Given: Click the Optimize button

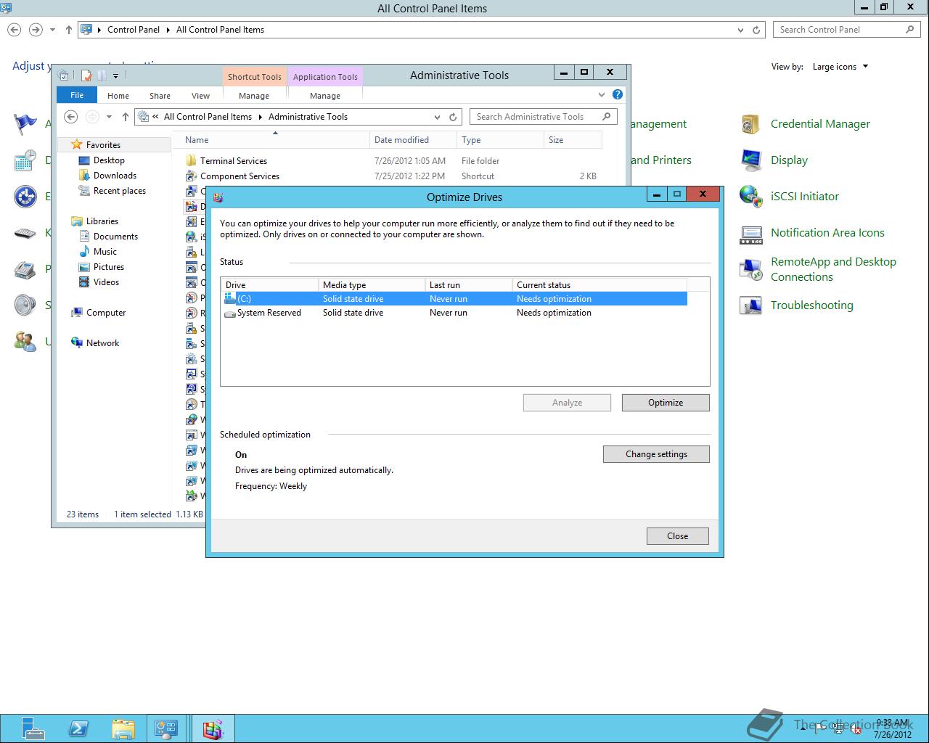Looking at the screenshot, I should pyautogui.click(x=666, y=403).
